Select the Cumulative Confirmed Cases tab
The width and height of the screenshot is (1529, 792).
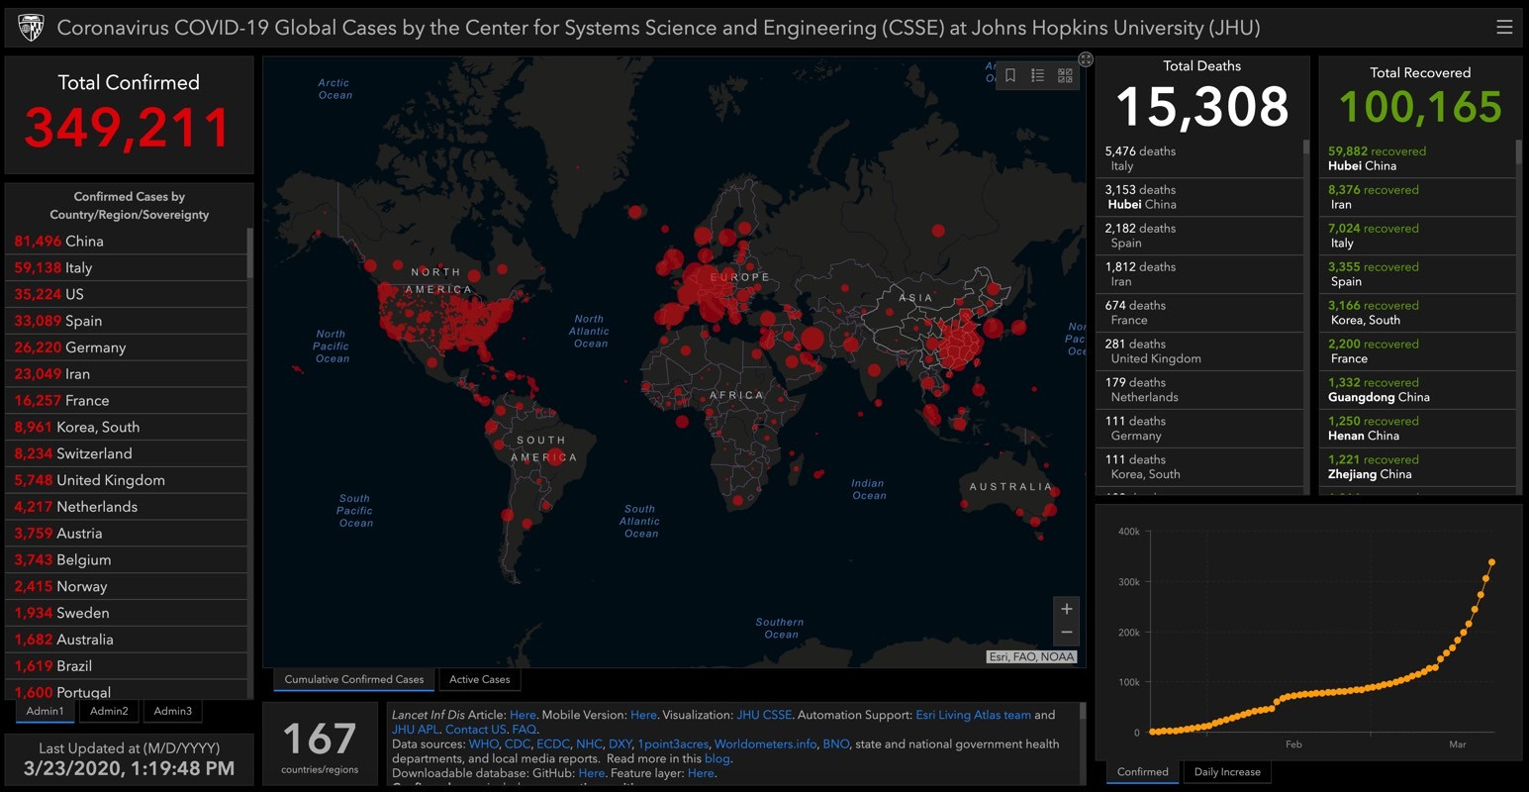click(x=353, y=679)
